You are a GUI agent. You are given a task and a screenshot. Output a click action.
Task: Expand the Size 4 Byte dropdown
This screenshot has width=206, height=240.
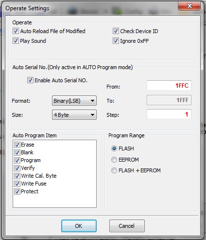[74, 115]
